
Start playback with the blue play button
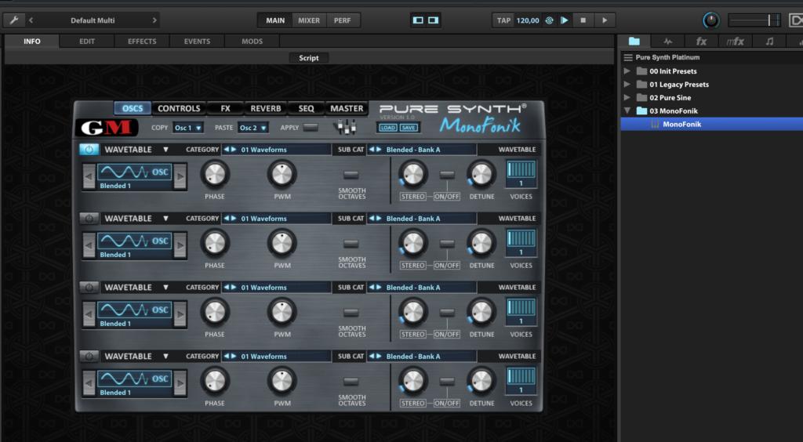565,20
